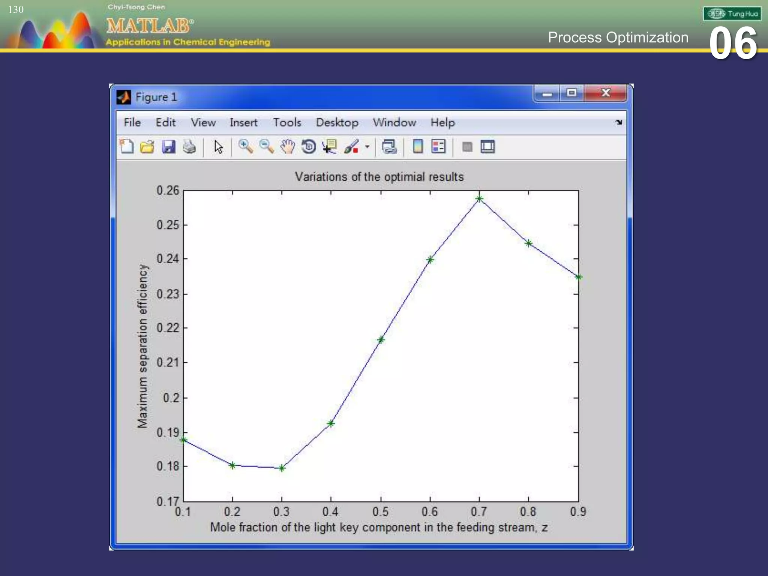
Task: Insert a colorbar using the toolbar icon
Action: point(418,147)
